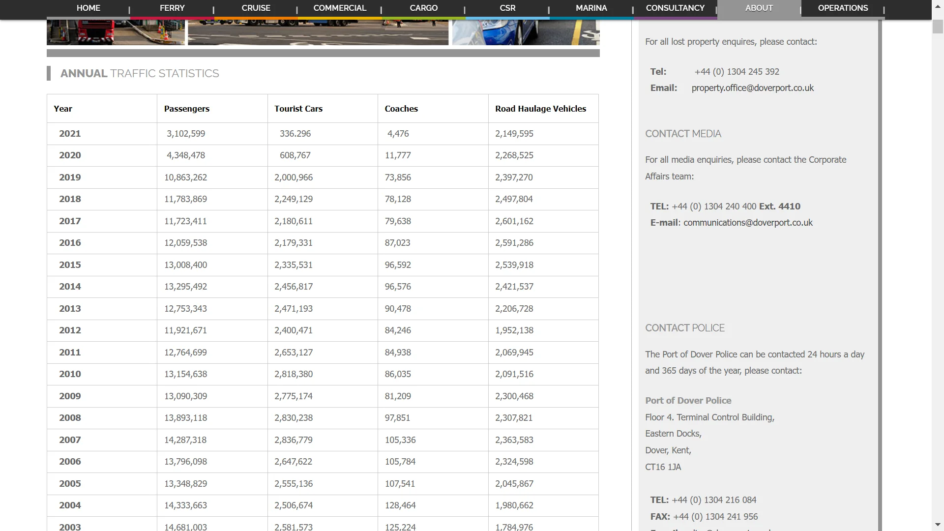Screen dimensions: 944x531
Task: Go to the CRUISE section
Action: [256, 8]
